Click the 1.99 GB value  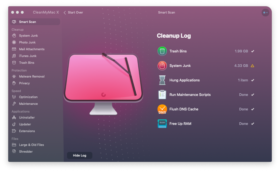241,51
